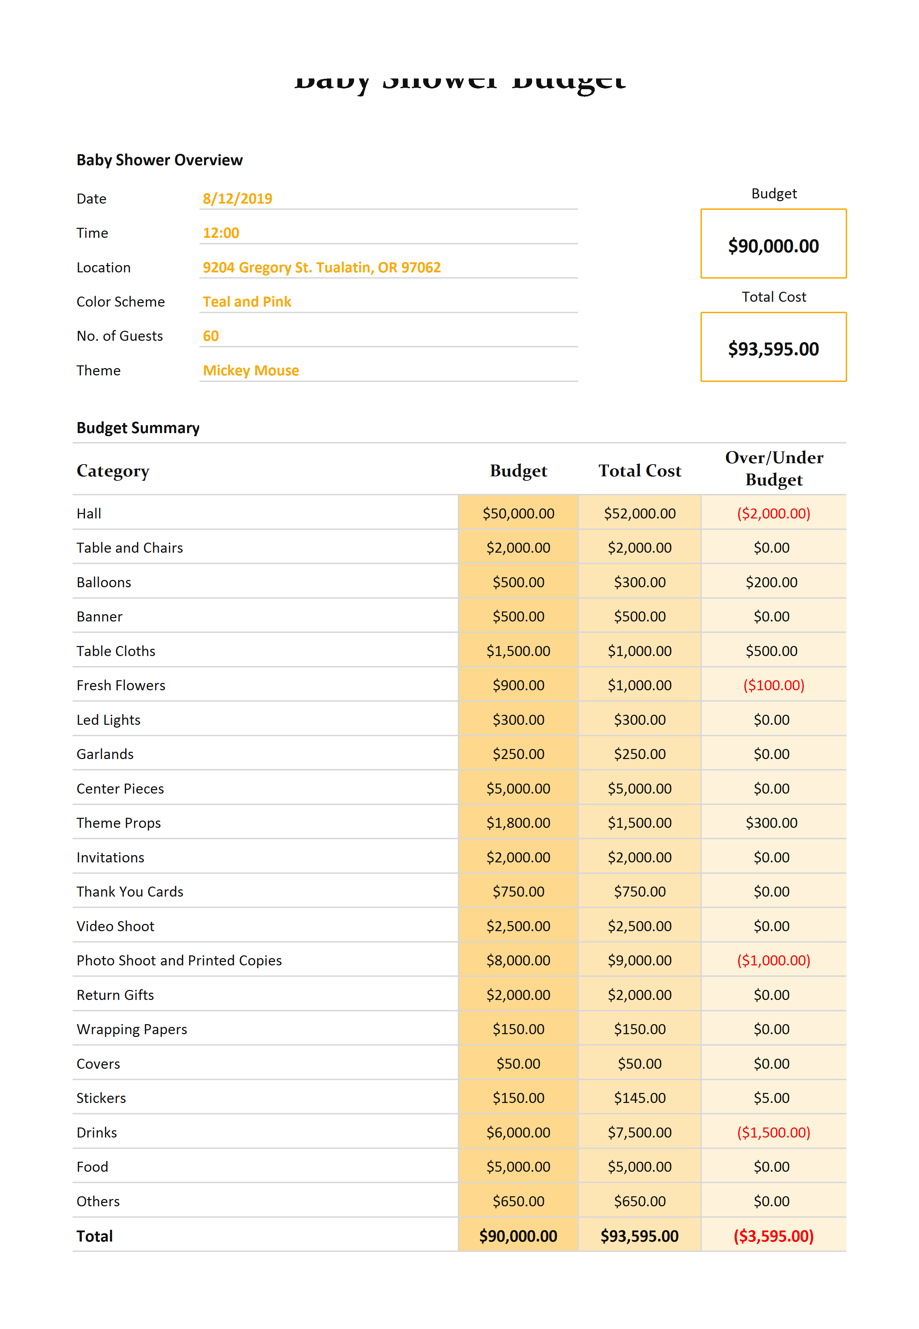Click Total row over budget ($3,595.00)
Image resolution: width=919 pixels, height=1329 pixels.
[x=773, y=1236]
